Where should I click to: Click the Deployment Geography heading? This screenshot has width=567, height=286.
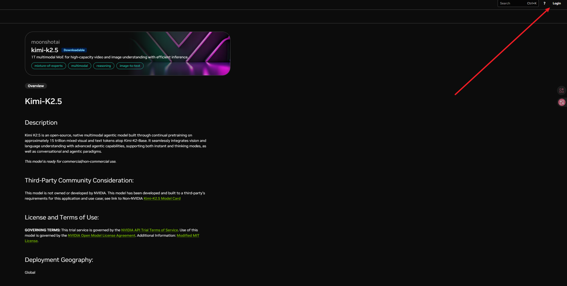(x=59, y=260)
